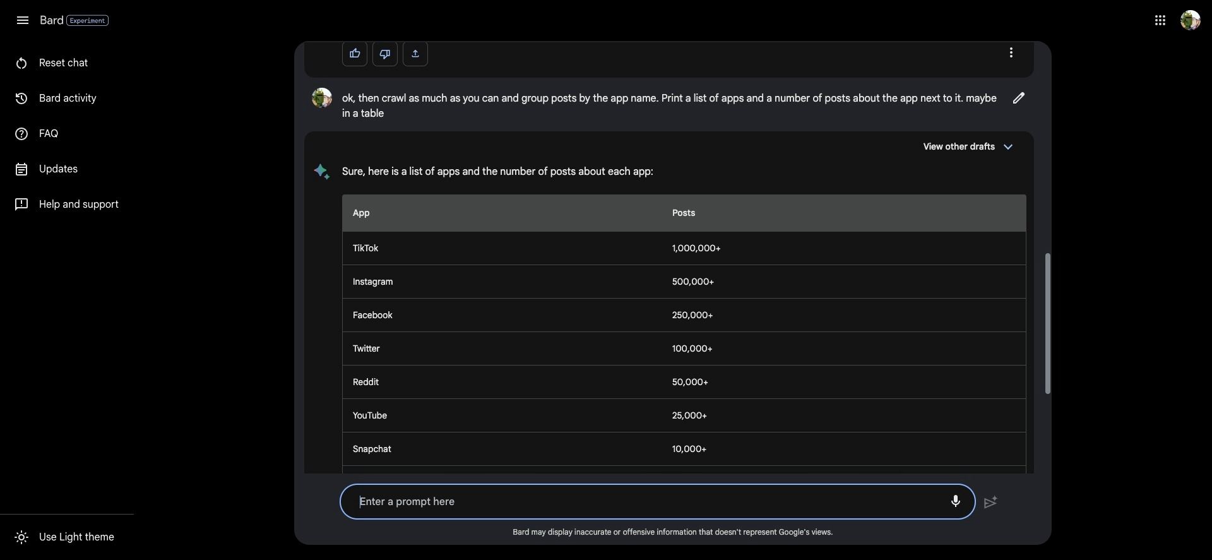The height and width of the screenshot is (560, 1212).
Task: Click the FAQ question mark icon
Action: point(21,134)
